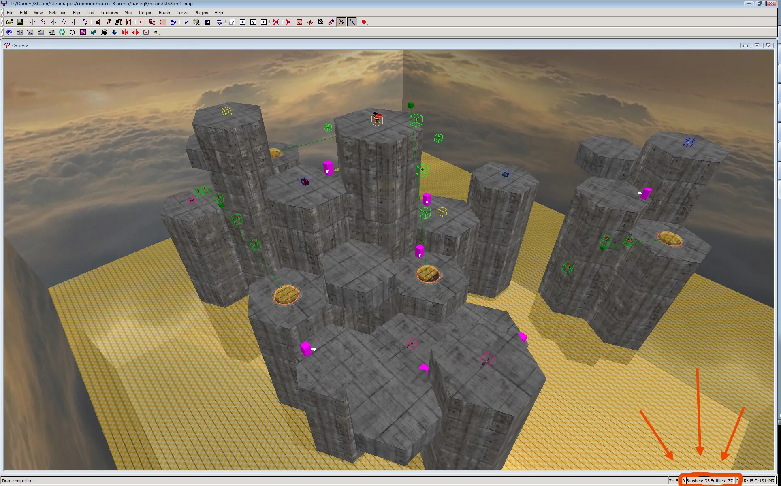
Task: Switch to the XZ view layout icon
Action: pos(30,32)
